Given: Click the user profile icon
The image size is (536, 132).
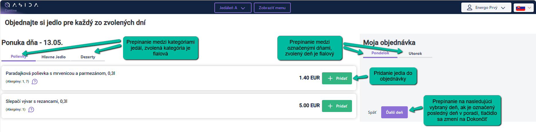Looking at the screenshot, I should point(469,8).
